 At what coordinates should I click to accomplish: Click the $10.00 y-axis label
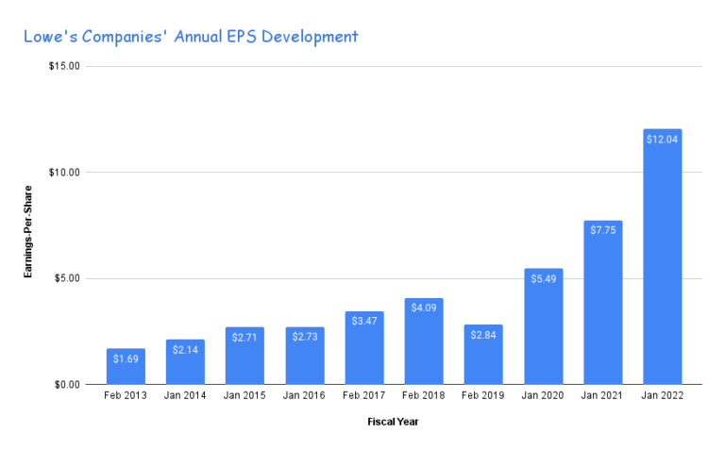(x=64, y=173)
